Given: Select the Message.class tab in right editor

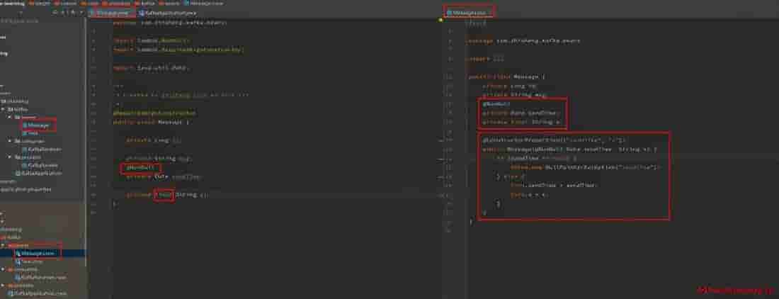Looking at the screenshot, I should pyautogui.click(x=471, y=13).
